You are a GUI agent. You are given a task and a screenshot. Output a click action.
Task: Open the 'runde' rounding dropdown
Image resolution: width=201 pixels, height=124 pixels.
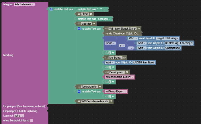(110, 43)
